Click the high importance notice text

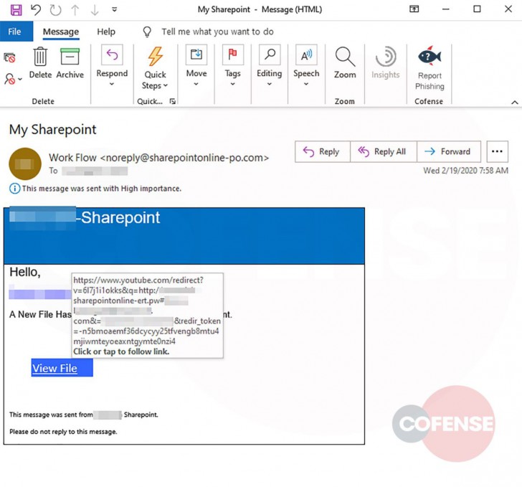pyautogui.click(x=102, y=189)
